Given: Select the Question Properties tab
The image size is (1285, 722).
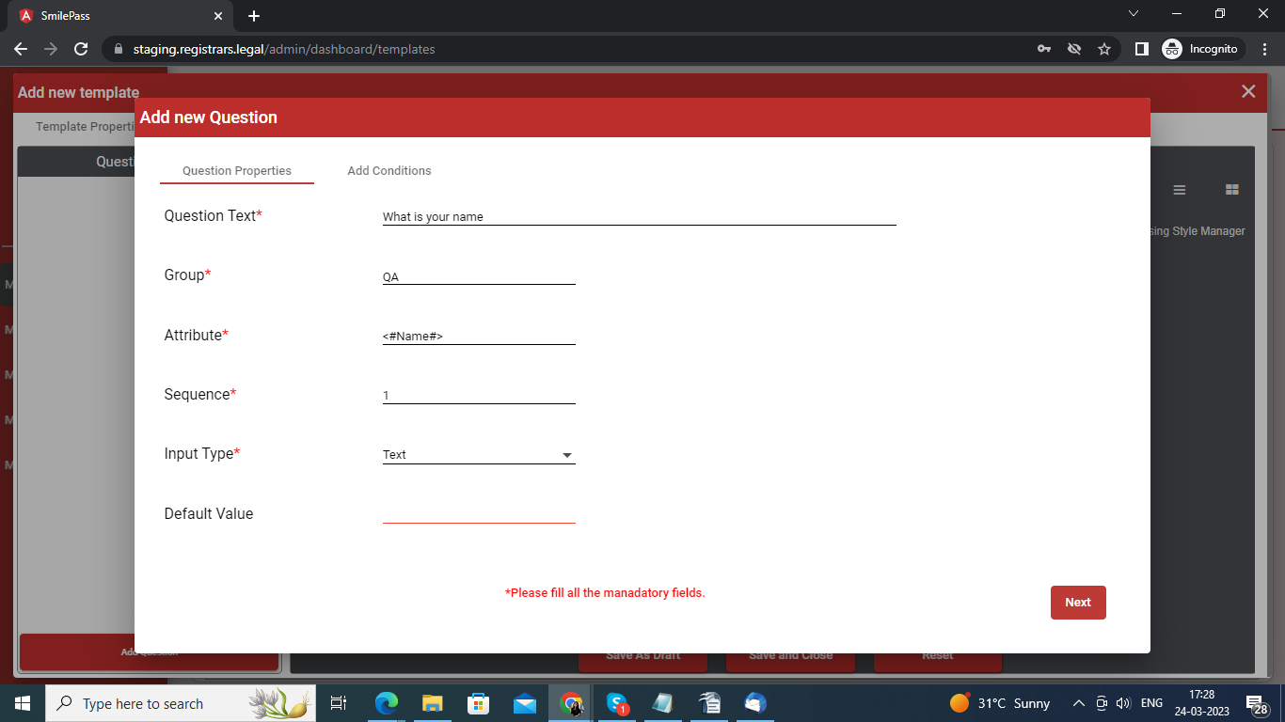Looking at the screenshot, I should 236,170.
